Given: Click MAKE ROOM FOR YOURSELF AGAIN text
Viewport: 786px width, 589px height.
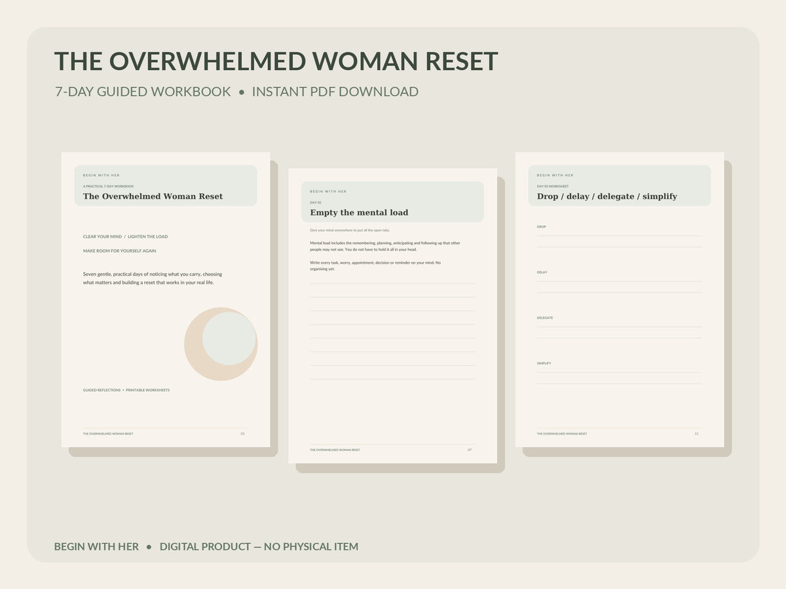Looking at the screenshot, I should 119,251.
